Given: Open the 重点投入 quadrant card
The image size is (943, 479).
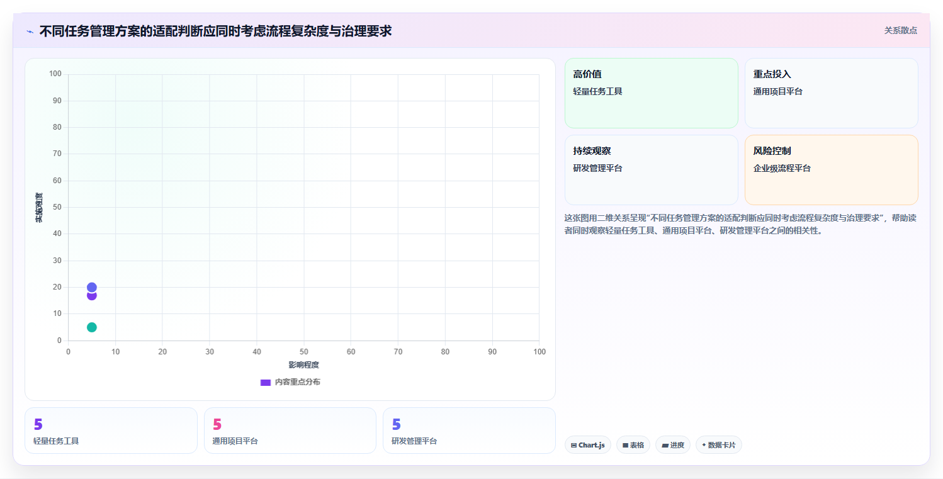Looking at the screenshot, I should 832,93.
